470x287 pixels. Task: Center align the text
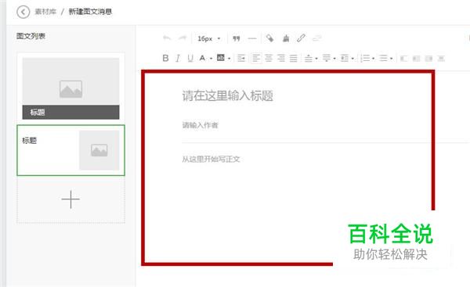point(269,58)
